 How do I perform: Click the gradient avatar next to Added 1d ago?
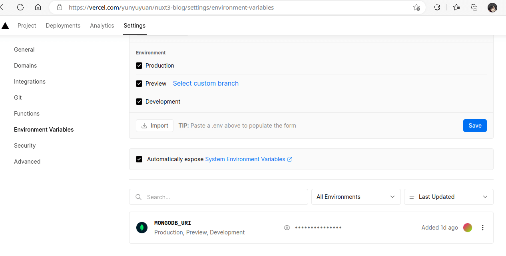(x=467, y=227)
